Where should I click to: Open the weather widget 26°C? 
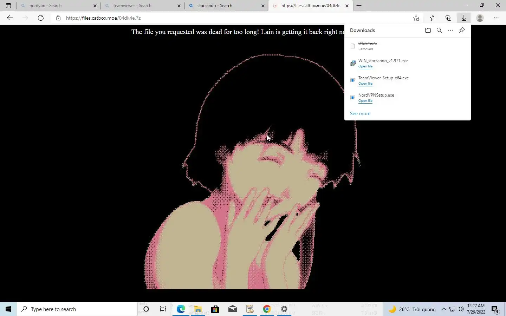pos(412,309)
